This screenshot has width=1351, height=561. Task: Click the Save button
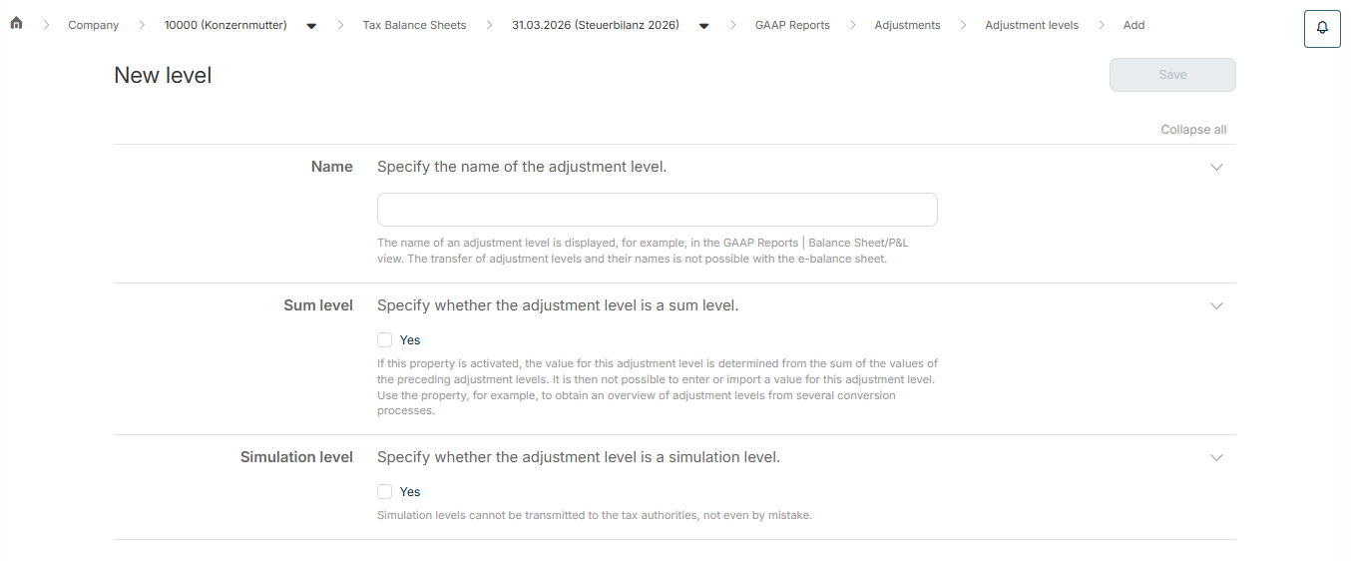coord(1172,75)
